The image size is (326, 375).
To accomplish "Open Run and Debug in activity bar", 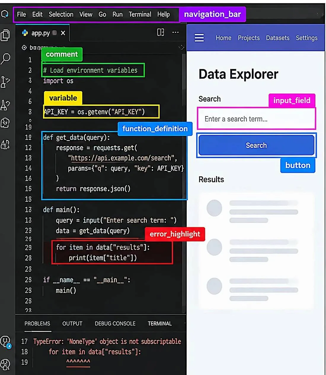I will click(5, 105).
